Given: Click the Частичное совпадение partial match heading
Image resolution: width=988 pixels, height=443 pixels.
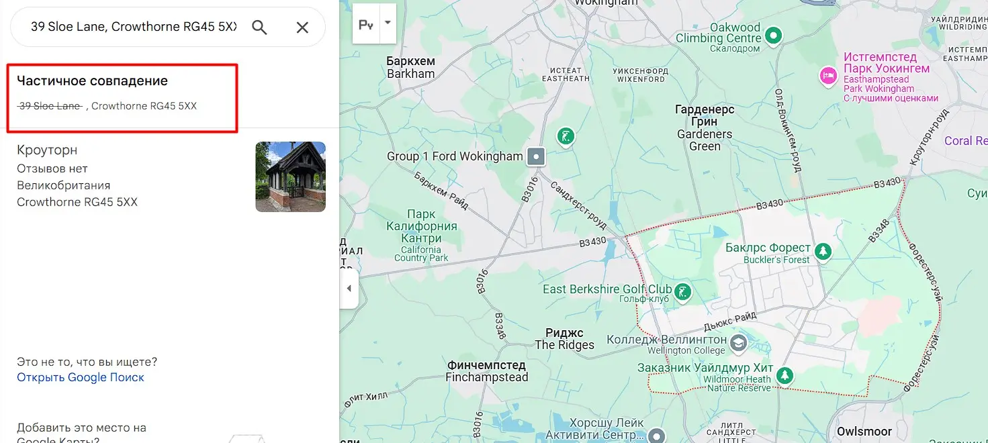Looking at the screenshot, I should point(92,81).
